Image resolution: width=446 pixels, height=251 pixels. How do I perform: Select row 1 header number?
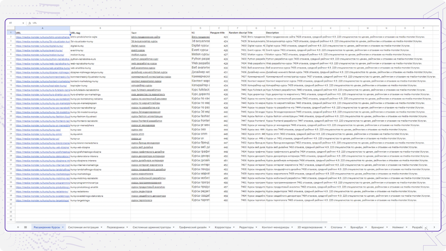pos(11,33)
